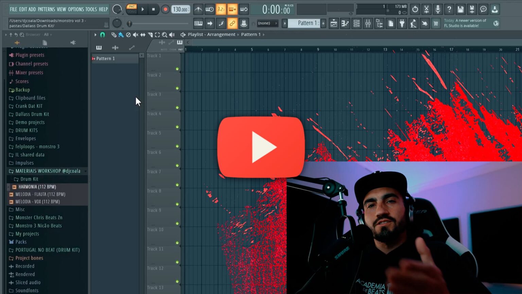Click the 130.000 tempo display
This screenshot has height=294, width=522.
(180, 10)
